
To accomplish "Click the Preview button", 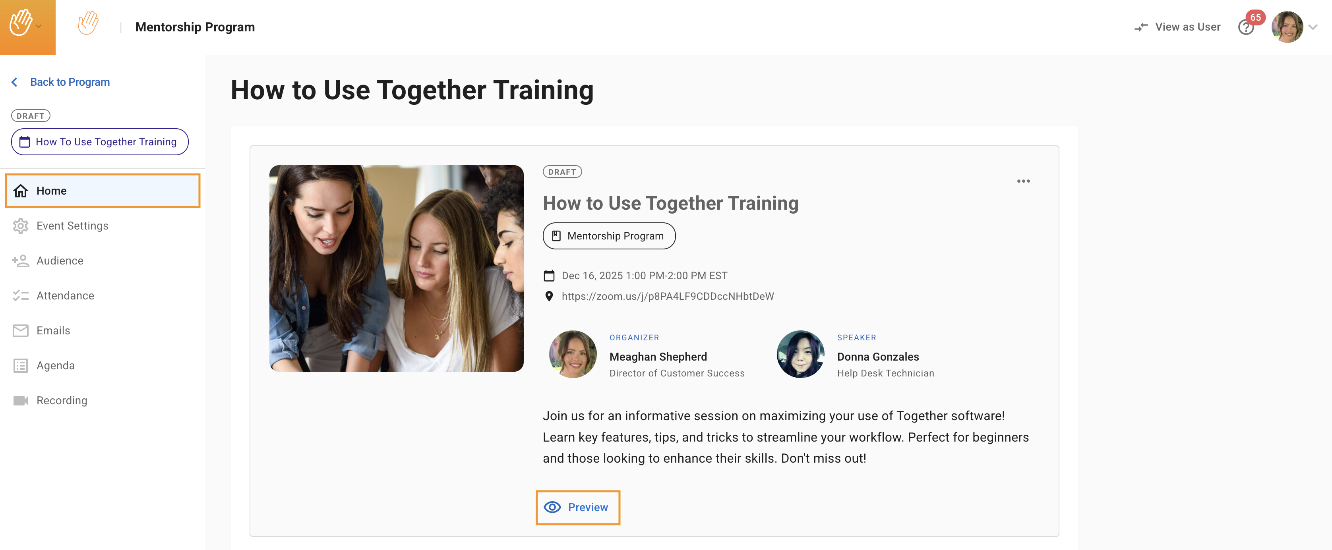I will 577,507.
